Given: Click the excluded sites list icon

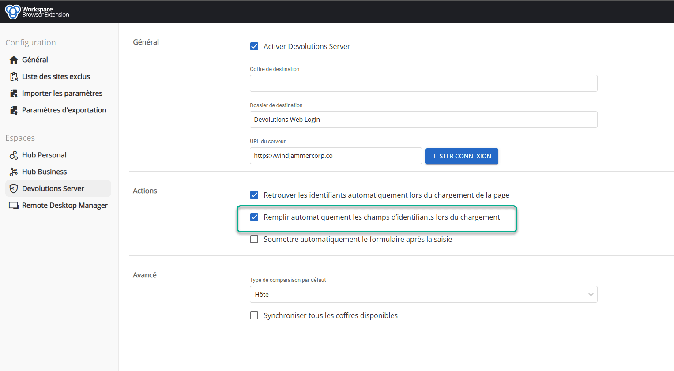Looking at the screenshot, I should (x=14, y=77).
